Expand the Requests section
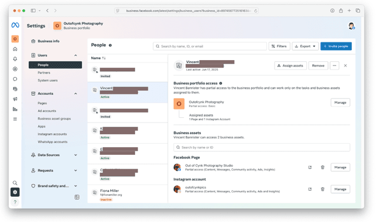This screenshot has height=222, width=377. coord(75,171)
